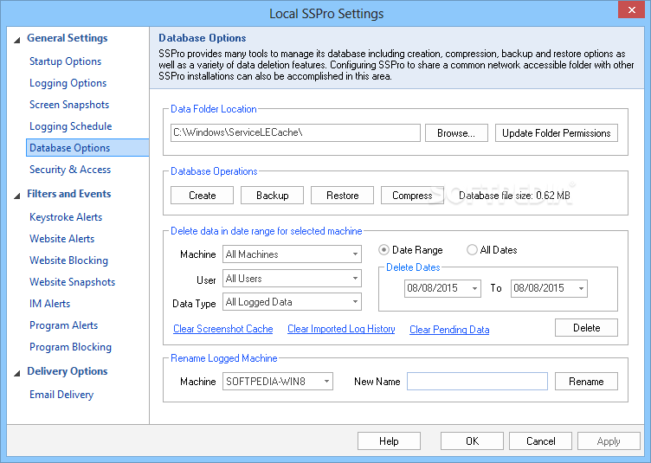Screen dimensions: 651x463
Task: Open Logging Options page
Action: click(68, 83)
